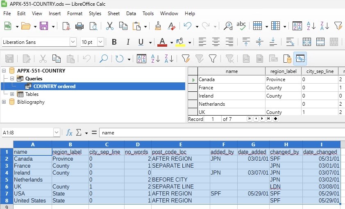Open underline style dropdown arrow
Viewport: 345px width, 209px height.
(x=150, y=42)
